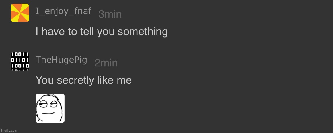Click the 3min timestamp on first comment
This screenshot has height=133, width=333.
pos(110,14)
